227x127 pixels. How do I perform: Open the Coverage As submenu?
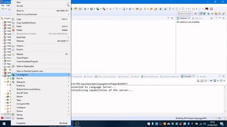point(41,75)
